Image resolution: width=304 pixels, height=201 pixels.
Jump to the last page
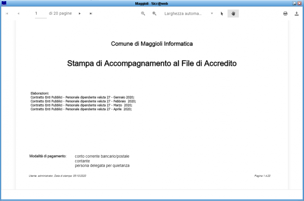(x=91, y=14)
